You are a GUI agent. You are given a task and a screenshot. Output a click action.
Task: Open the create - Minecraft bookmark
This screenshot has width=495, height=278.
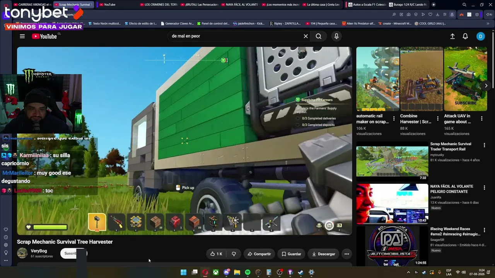394,24
